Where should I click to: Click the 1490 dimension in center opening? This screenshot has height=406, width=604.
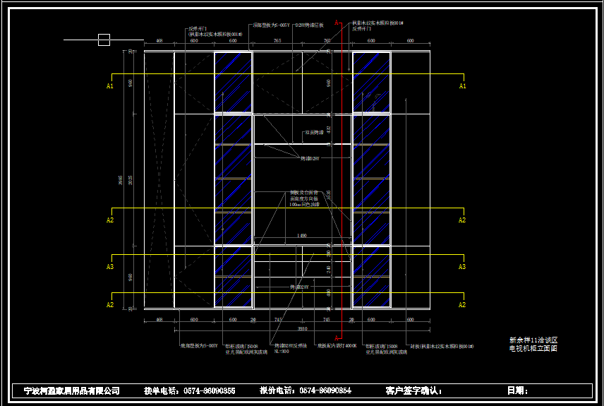point(302,236)
